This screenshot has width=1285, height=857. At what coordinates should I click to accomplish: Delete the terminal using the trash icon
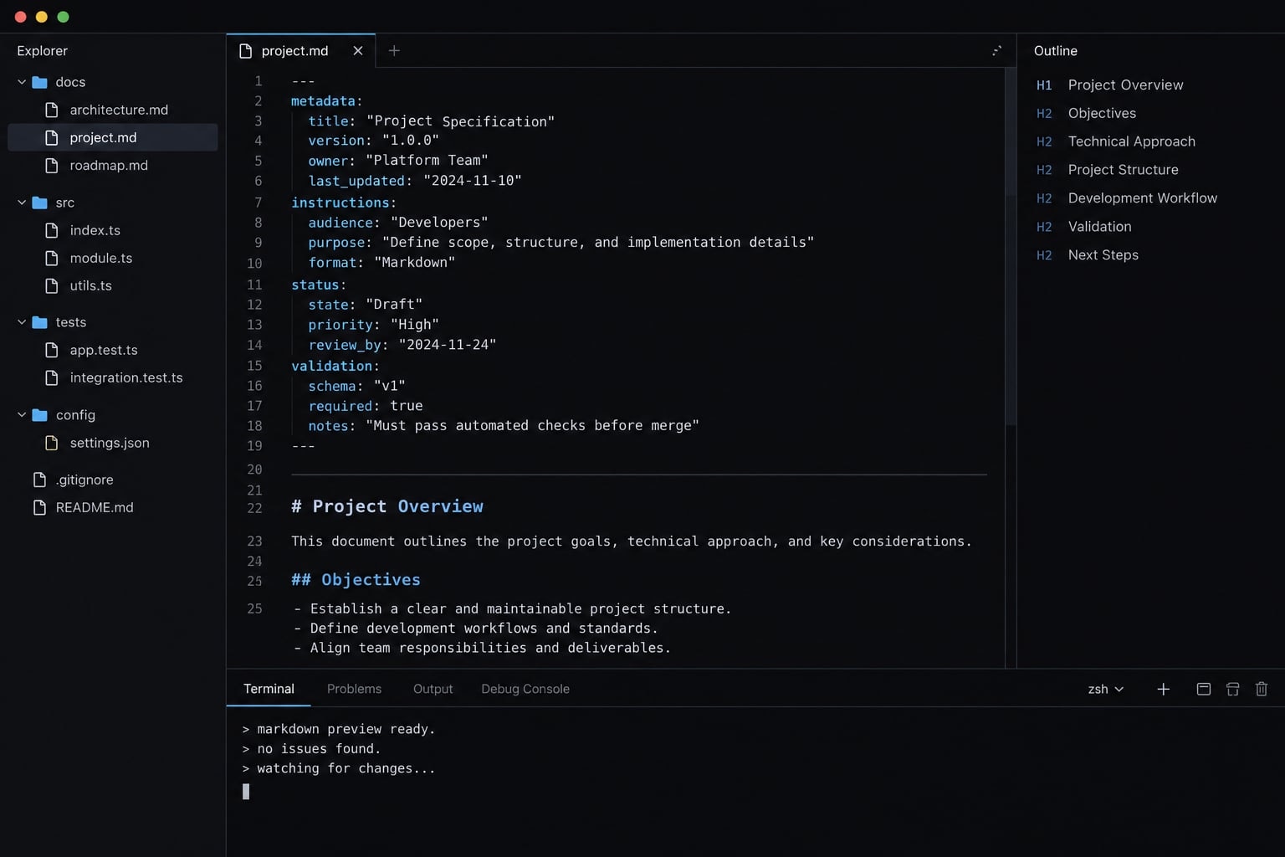click(1262, 689)
